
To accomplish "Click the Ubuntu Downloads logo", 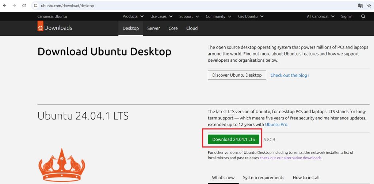I will (x=55, y=28).
